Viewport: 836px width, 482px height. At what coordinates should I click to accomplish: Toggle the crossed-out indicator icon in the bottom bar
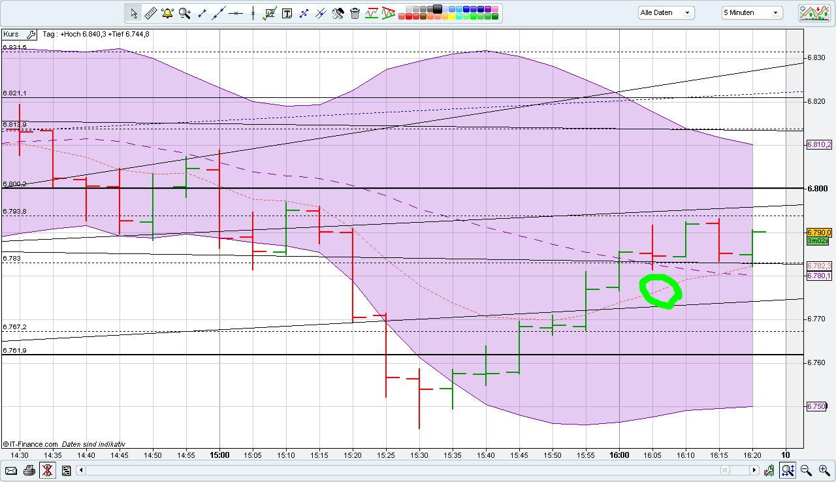click(x=47, y=470)
